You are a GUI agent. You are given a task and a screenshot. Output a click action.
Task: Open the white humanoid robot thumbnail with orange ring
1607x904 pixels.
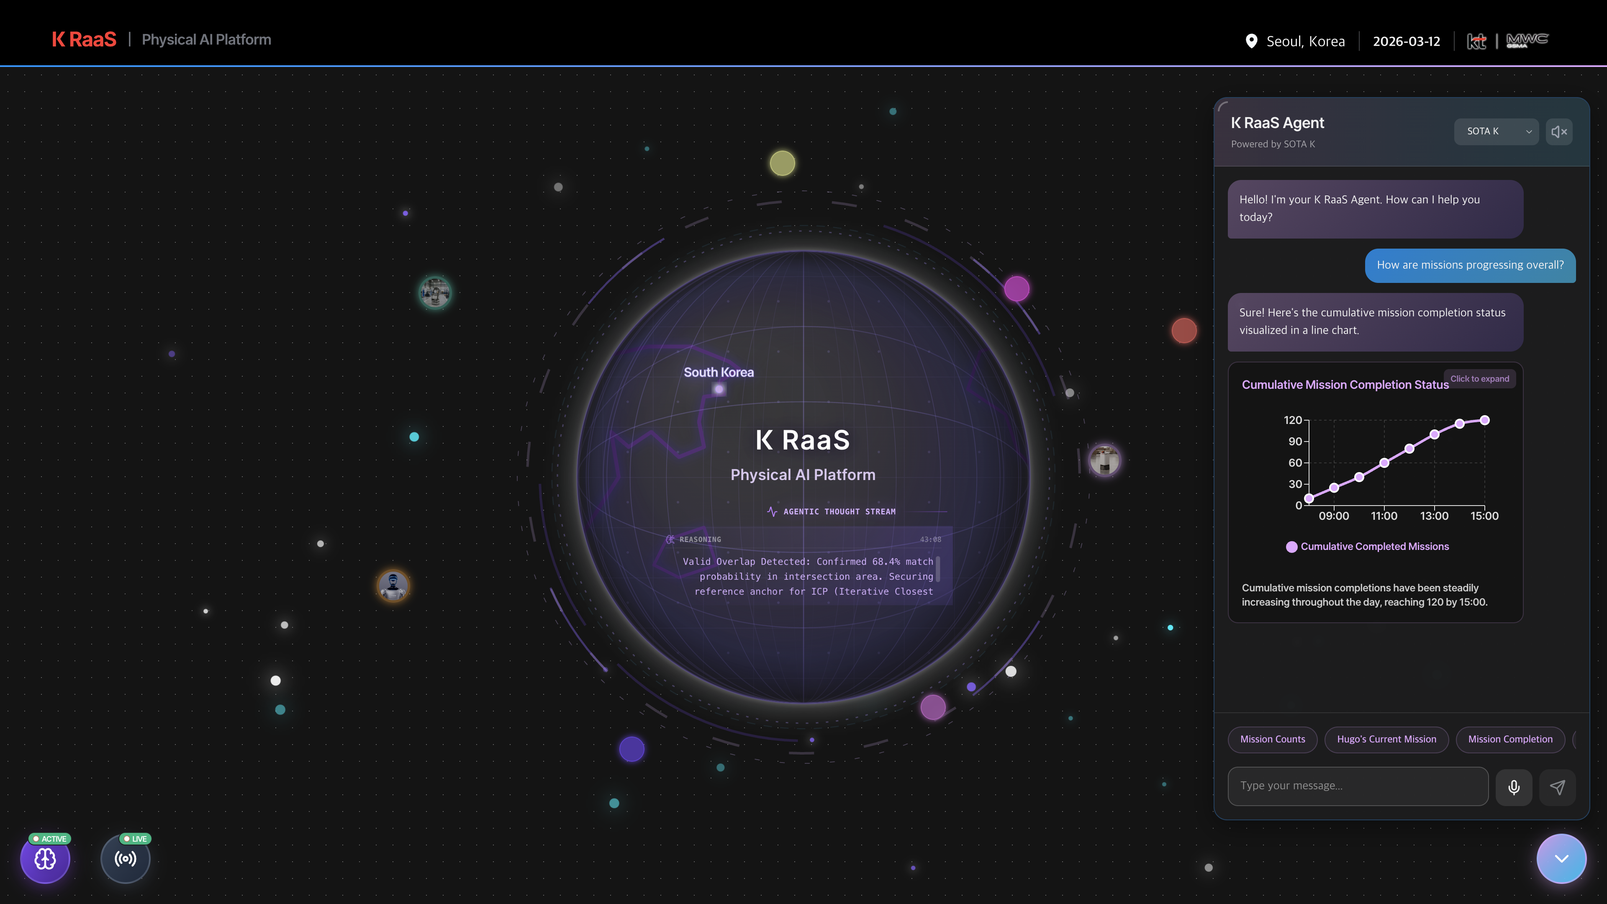(393, 586)
